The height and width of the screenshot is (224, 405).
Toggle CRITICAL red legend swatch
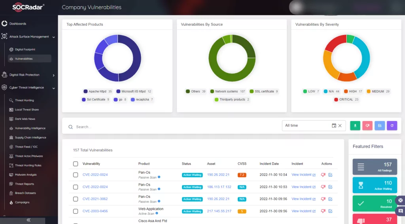336,99
